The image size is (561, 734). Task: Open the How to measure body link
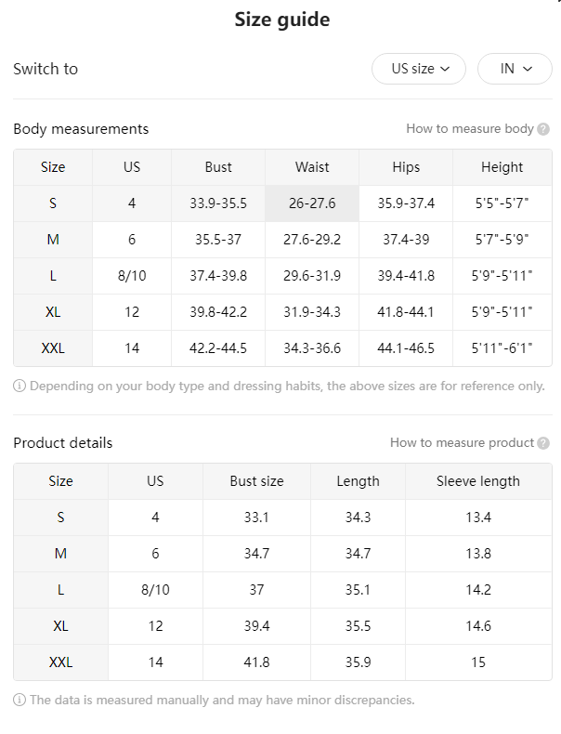click(x=470, y=129)
